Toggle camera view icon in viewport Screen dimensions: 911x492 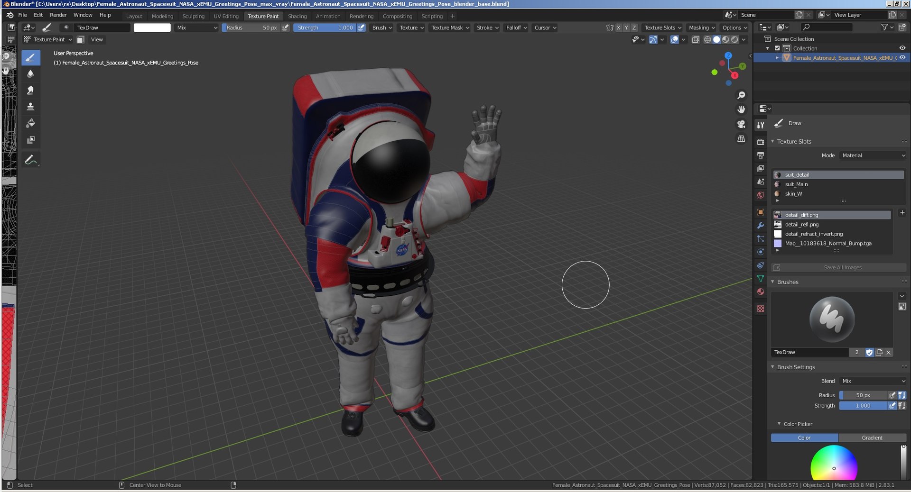tap(741, 124)
